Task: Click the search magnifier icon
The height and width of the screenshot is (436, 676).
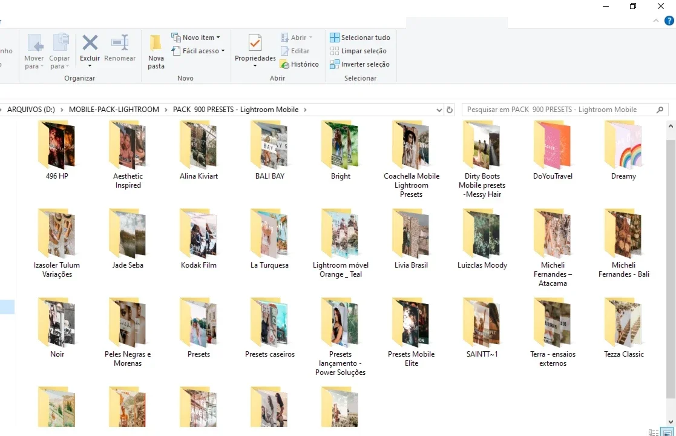Action: [x=660, y=110]
